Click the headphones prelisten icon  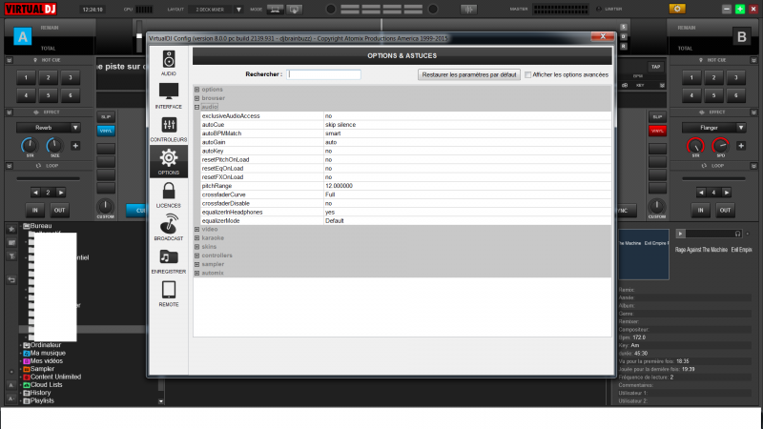point(737,234)
